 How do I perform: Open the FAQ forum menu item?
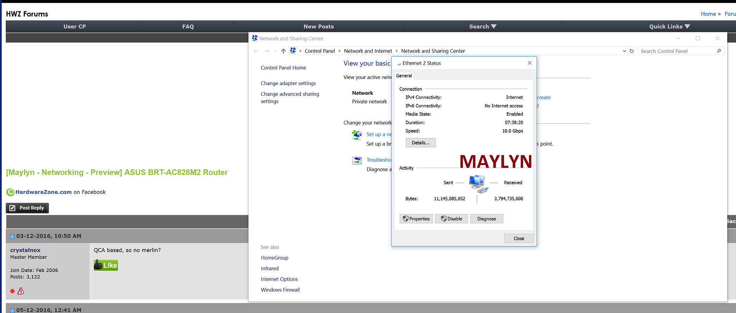click(188, 26)
